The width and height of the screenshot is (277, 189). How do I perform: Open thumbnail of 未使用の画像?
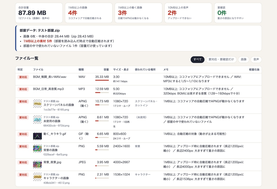coord(37,120)
